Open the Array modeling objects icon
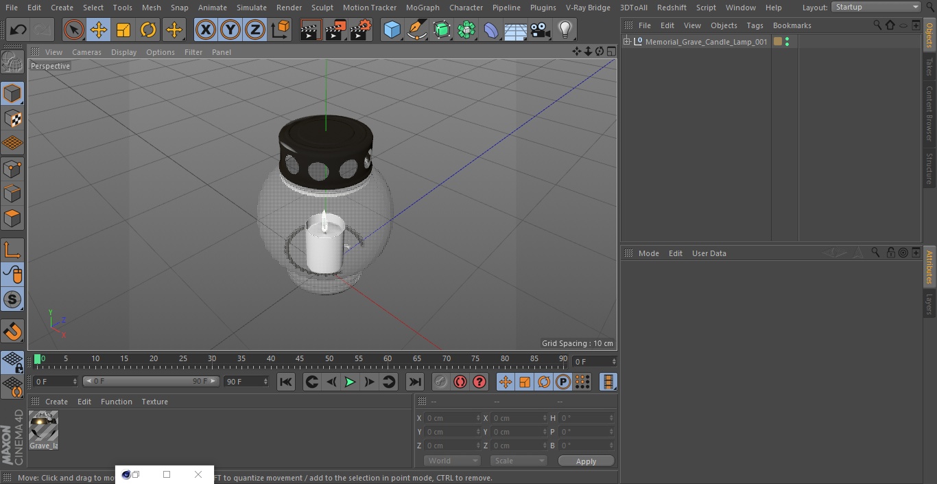 click(x=466, y=30)
